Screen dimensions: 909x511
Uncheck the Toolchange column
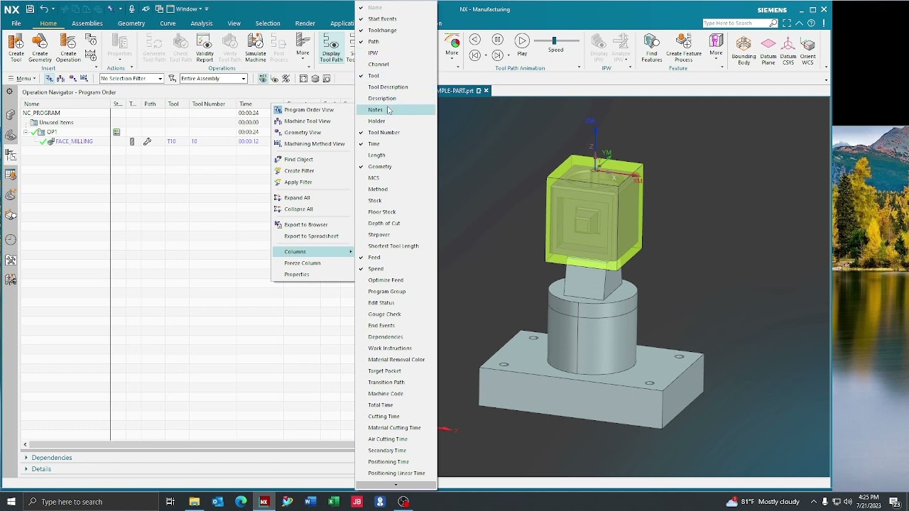pyautogui.click(x=396, y=31)
